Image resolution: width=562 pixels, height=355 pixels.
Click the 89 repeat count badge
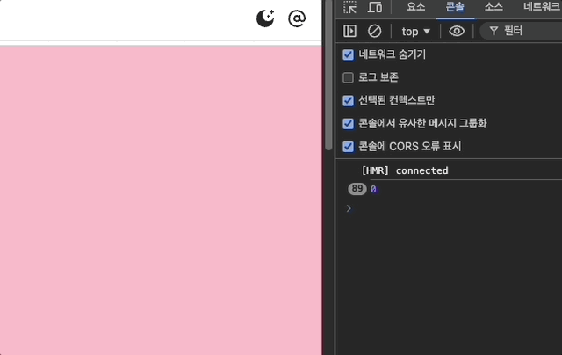[x=357, y=189]
